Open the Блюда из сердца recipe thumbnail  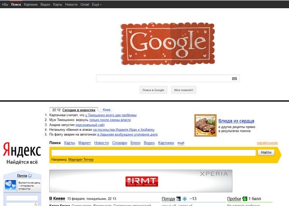205,125
